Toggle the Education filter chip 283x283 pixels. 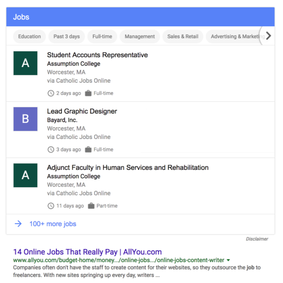(x=29, y=37)
